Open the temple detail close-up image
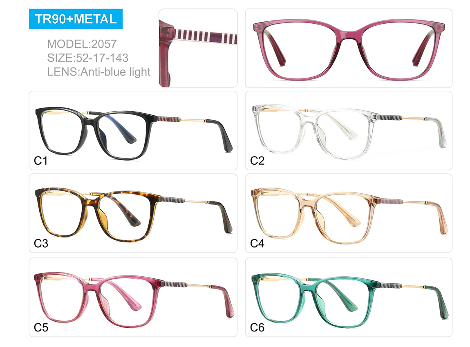This screenshot has width=470, height=347. pos(198,48)
